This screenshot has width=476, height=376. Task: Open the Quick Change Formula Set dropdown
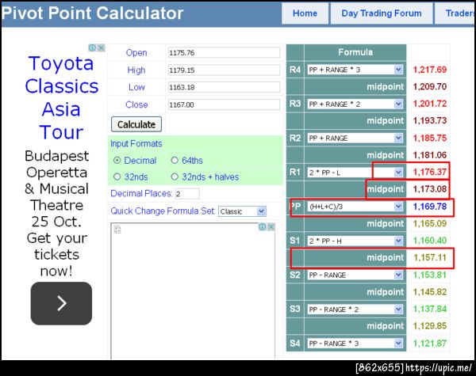click(x=242, y=211)
